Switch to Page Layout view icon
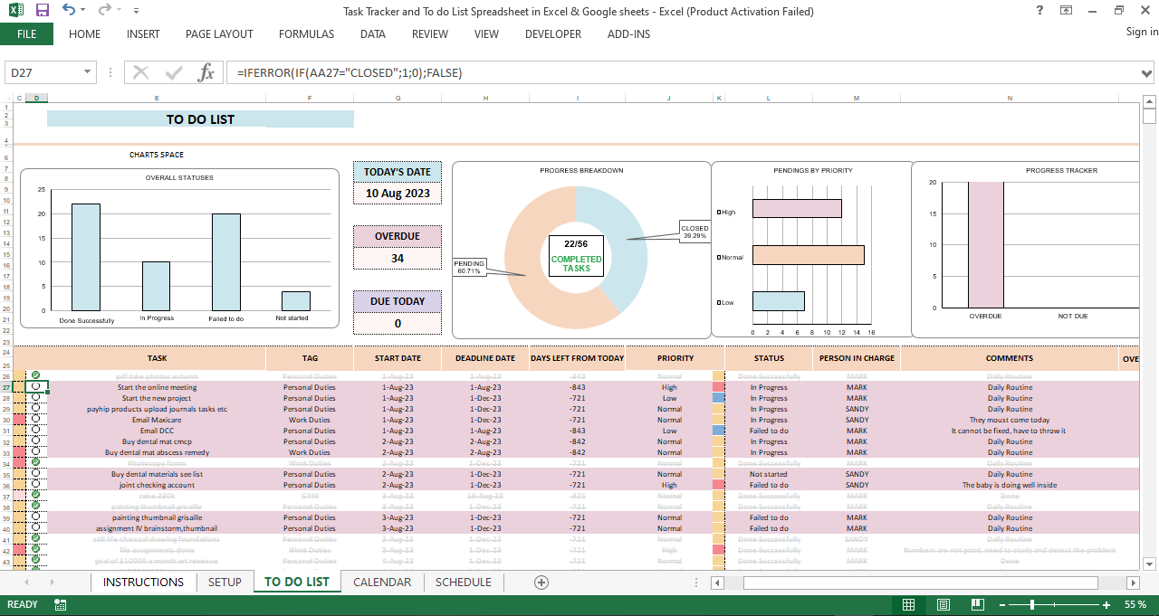 click(x=943, y=604)
